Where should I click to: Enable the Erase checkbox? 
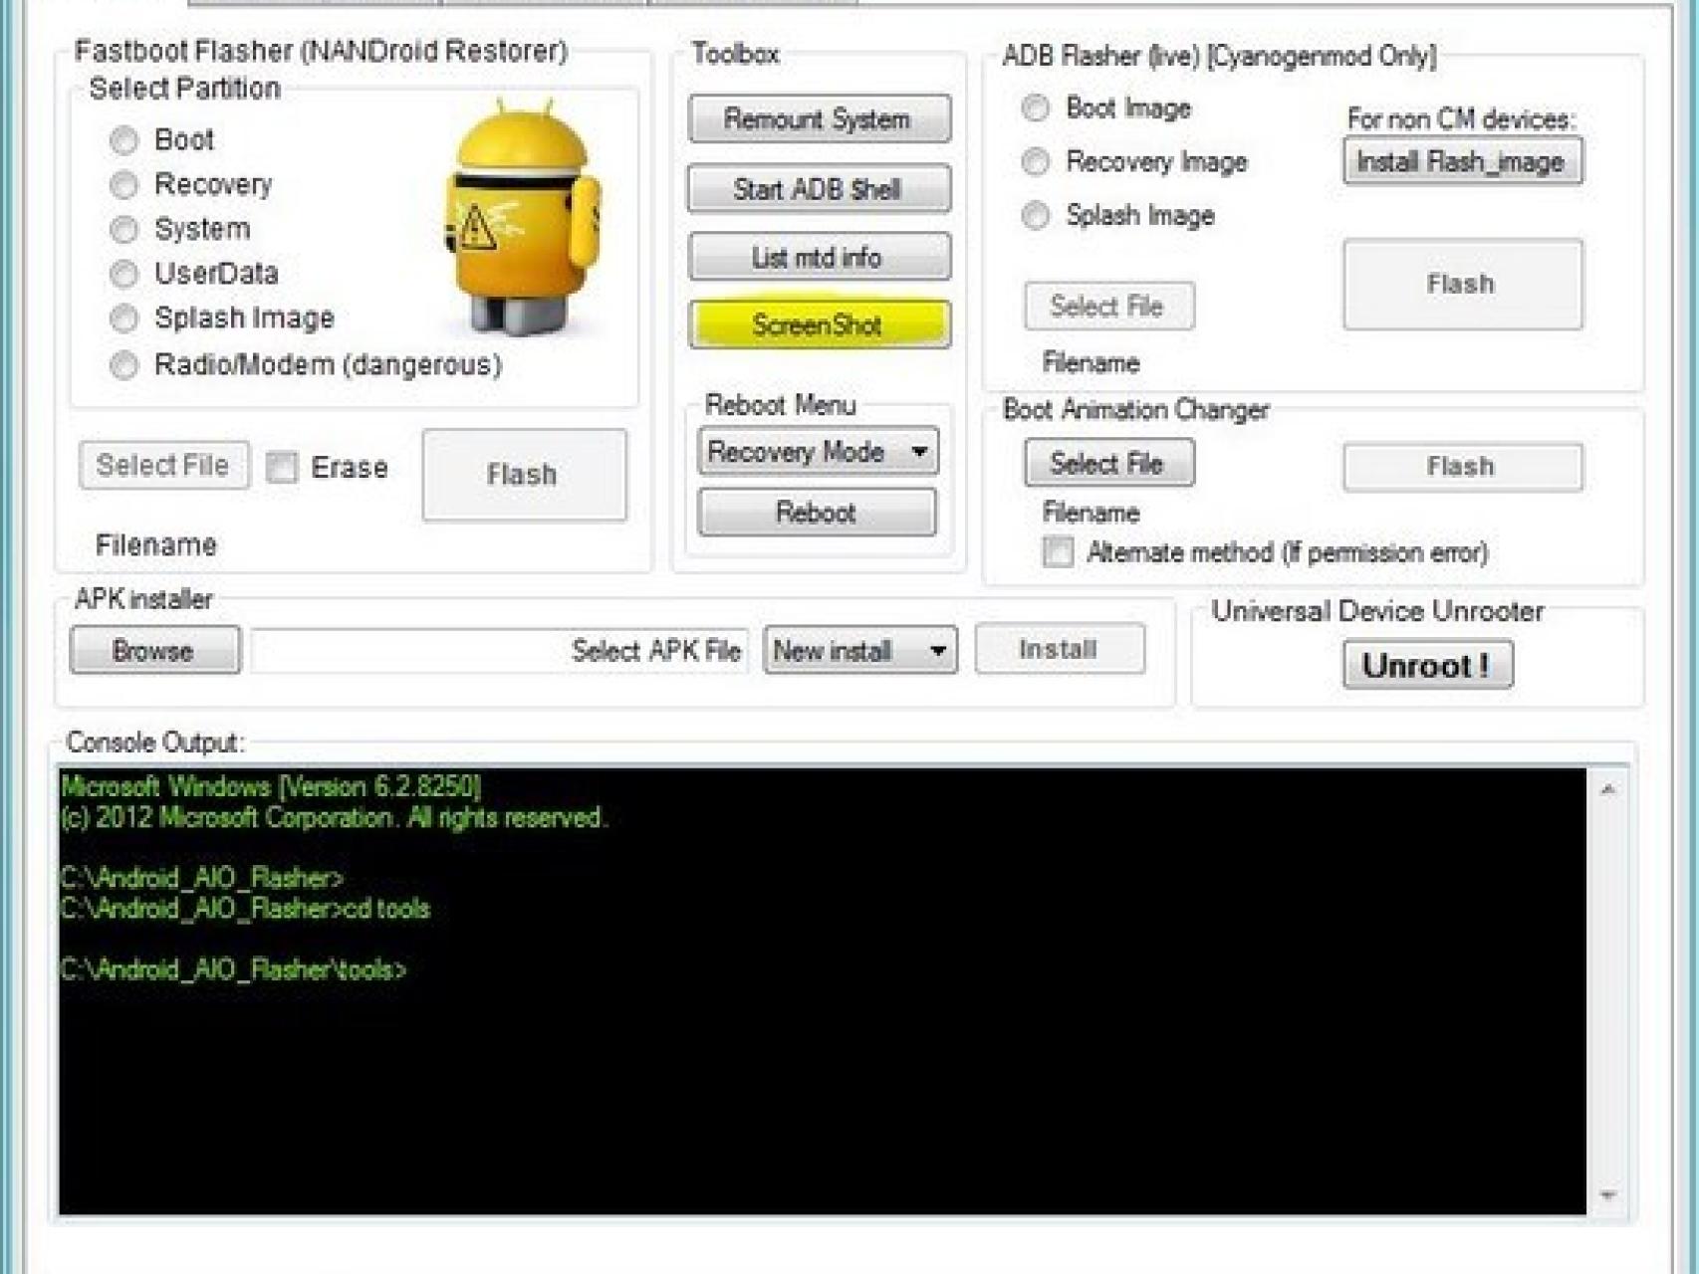(283, 467)
